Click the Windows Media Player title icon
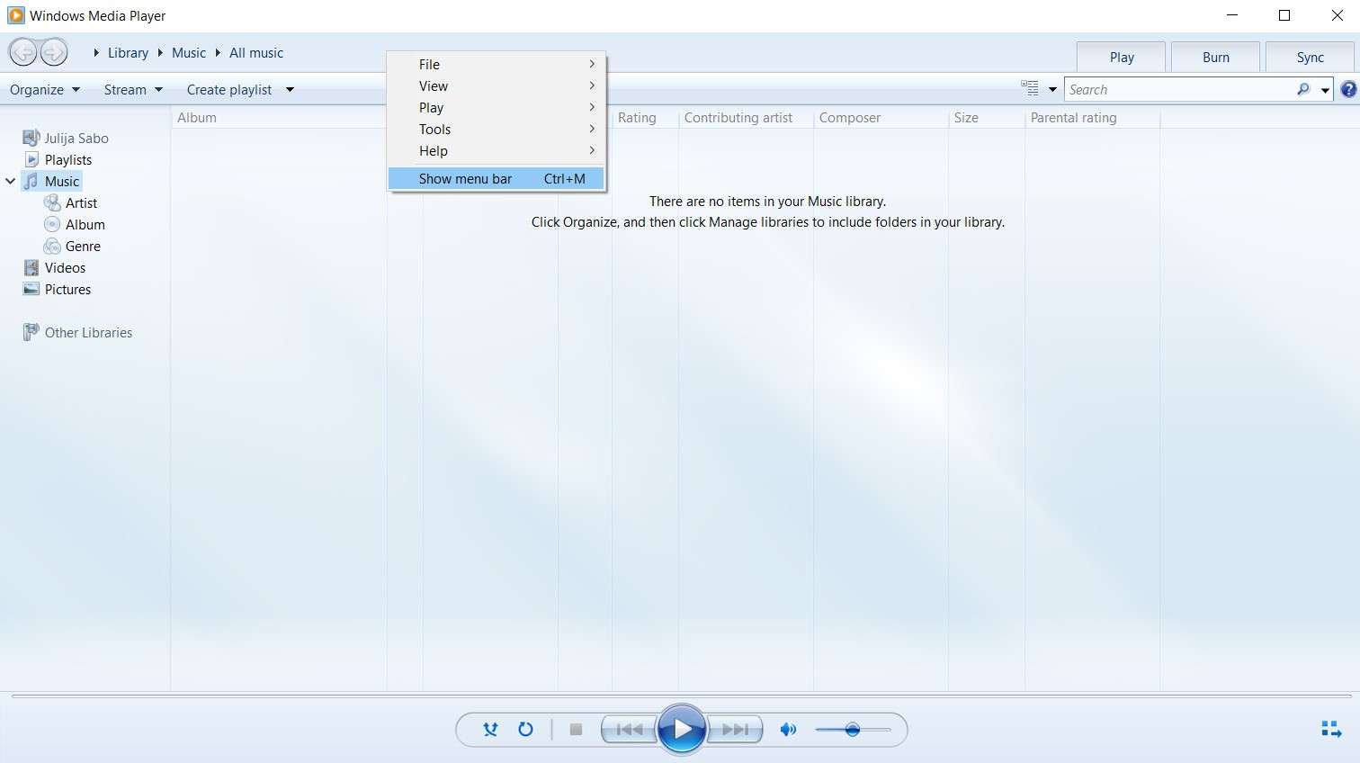This screenshot has width=1360, height=763. [x=15, y=15]
